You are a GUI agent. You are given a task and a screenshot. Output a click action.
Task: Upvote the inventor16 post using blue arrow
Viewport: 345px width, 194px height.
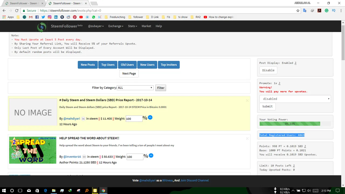[x=151, y=156]
